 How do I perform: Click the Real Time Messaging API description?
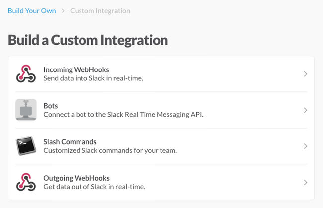[x=123, y=115]
